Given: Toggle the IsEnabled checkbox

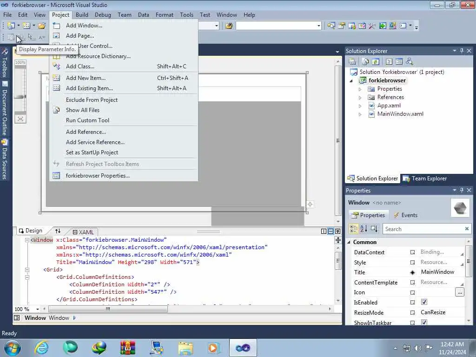Looking at the screenshot, I should (424, 302).
